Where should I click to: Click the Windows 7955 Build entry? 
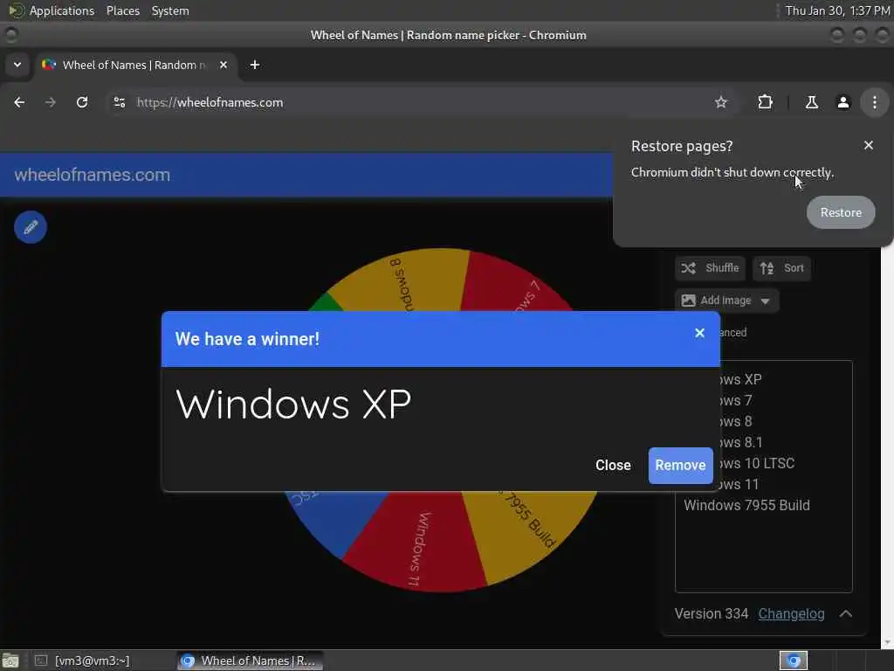pyautogui.click(x=746, y=506)
